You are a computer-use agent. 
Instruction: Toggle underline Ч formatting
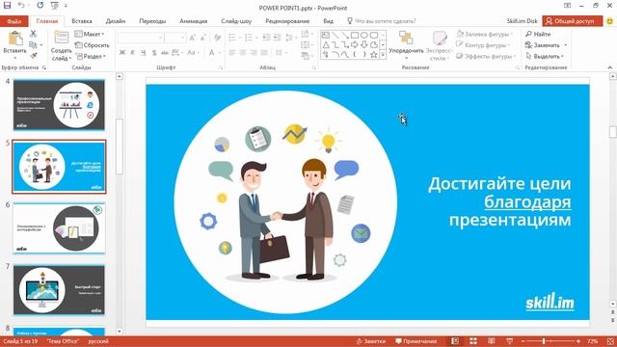(144, 52)
